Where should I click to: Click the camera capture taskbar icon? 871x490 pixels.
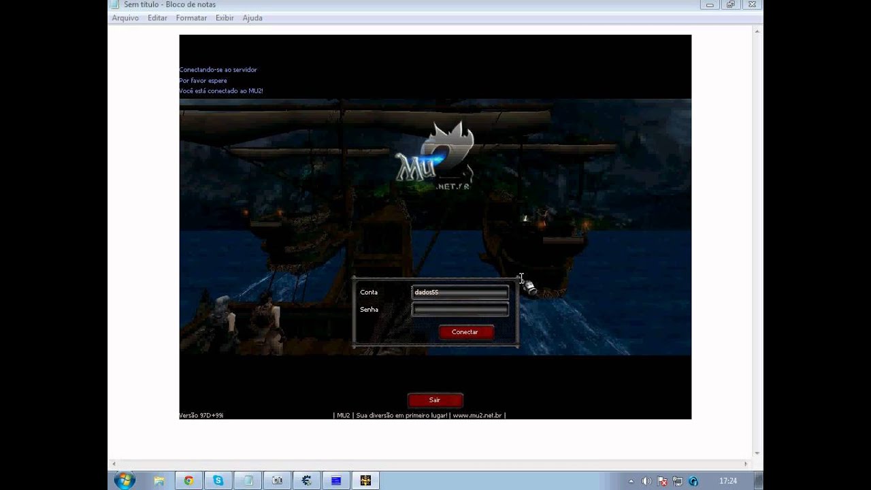[277, 480]
